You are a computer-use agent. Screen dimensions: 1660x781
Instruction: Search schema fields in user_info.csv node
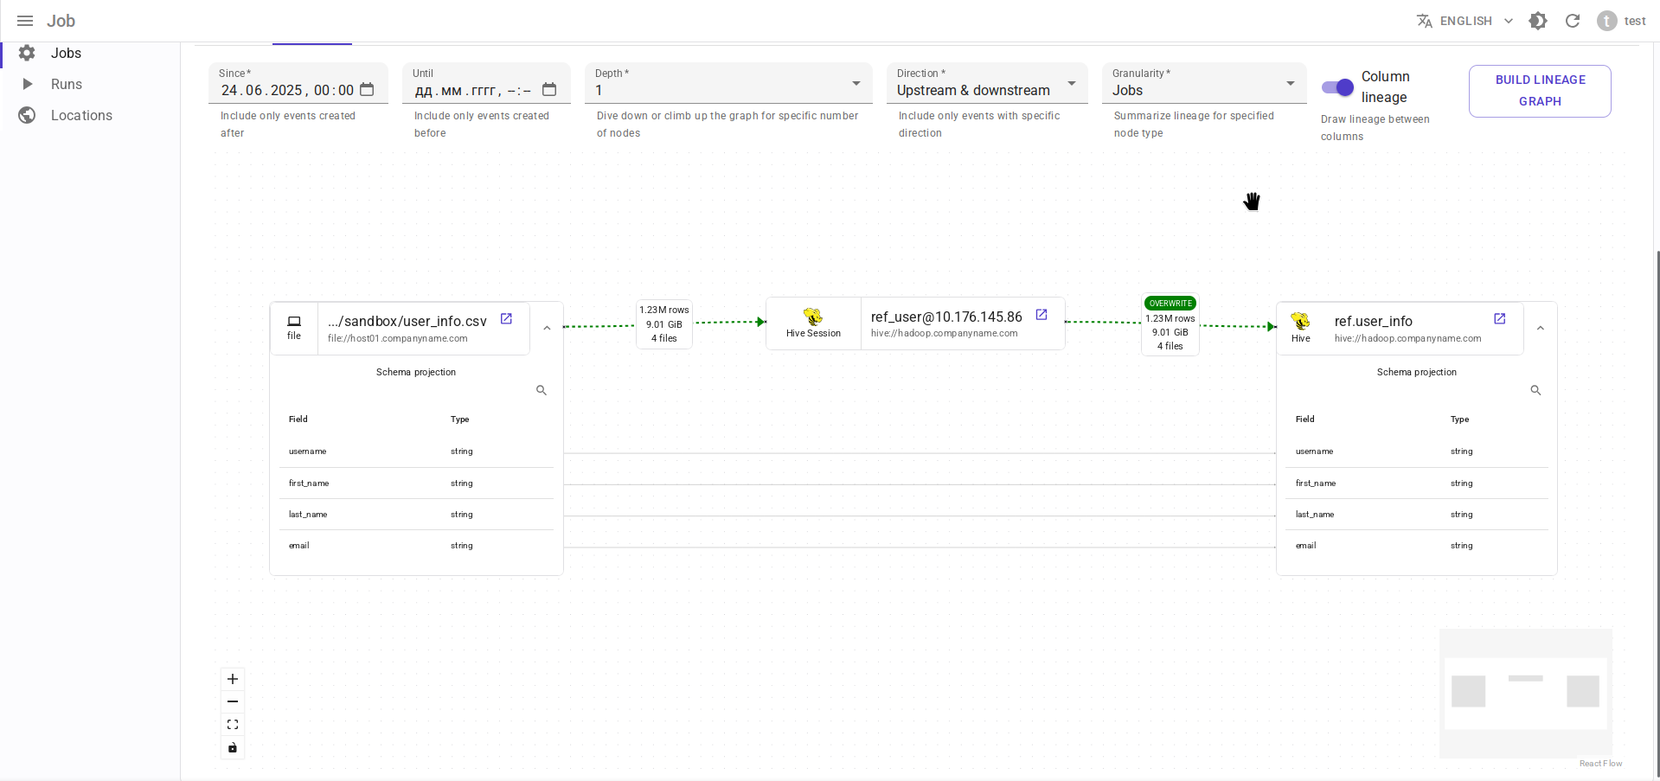pos(542,391)
